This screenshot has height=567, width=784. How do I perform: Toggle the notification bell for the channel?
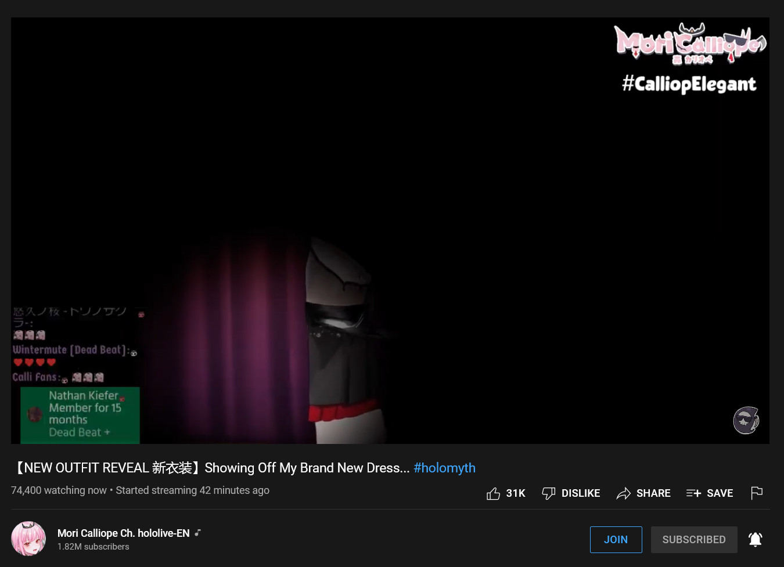tap(755, 540)
